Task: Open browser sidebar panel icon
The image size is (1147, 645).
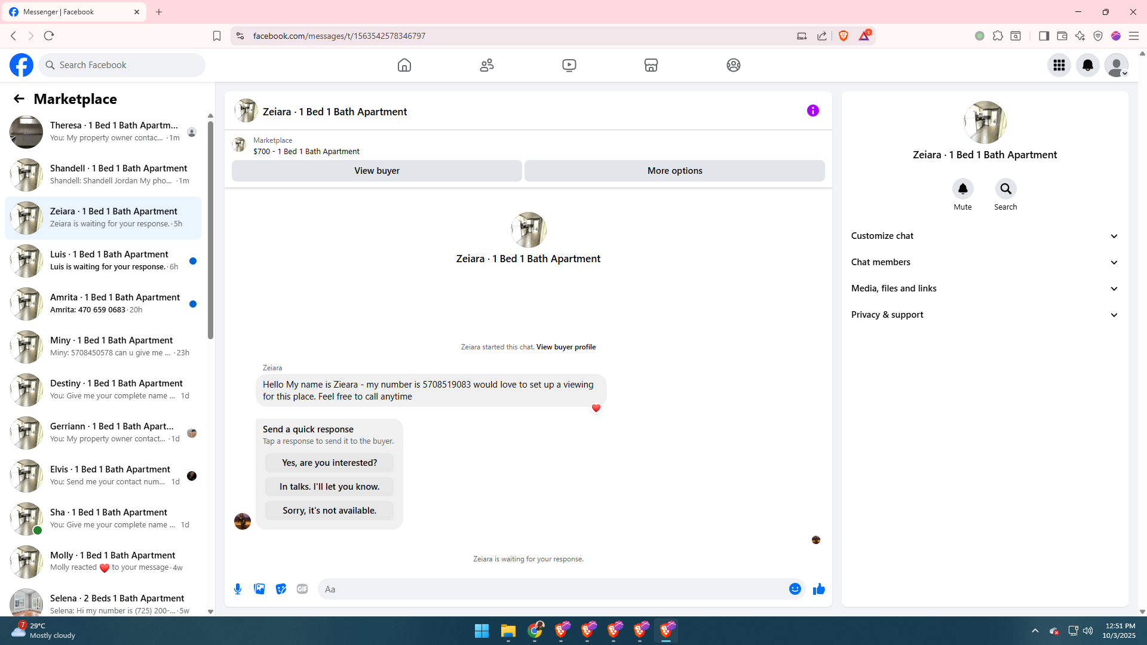Action: (x=1044, y=36)
